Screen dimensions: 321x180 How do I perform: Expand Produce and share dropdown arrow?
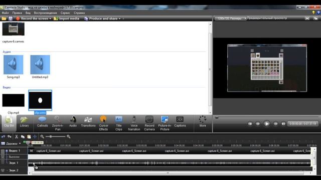click(119, 18)
